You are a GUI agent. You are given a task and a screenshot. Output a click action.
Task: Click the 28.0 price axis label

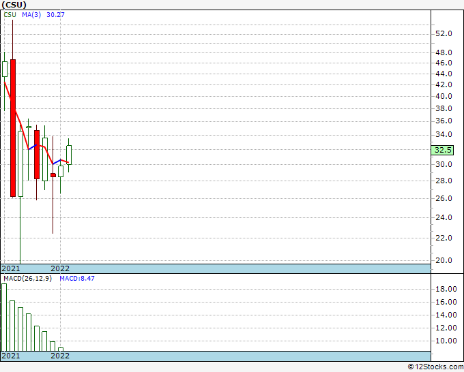click(444, 181)
